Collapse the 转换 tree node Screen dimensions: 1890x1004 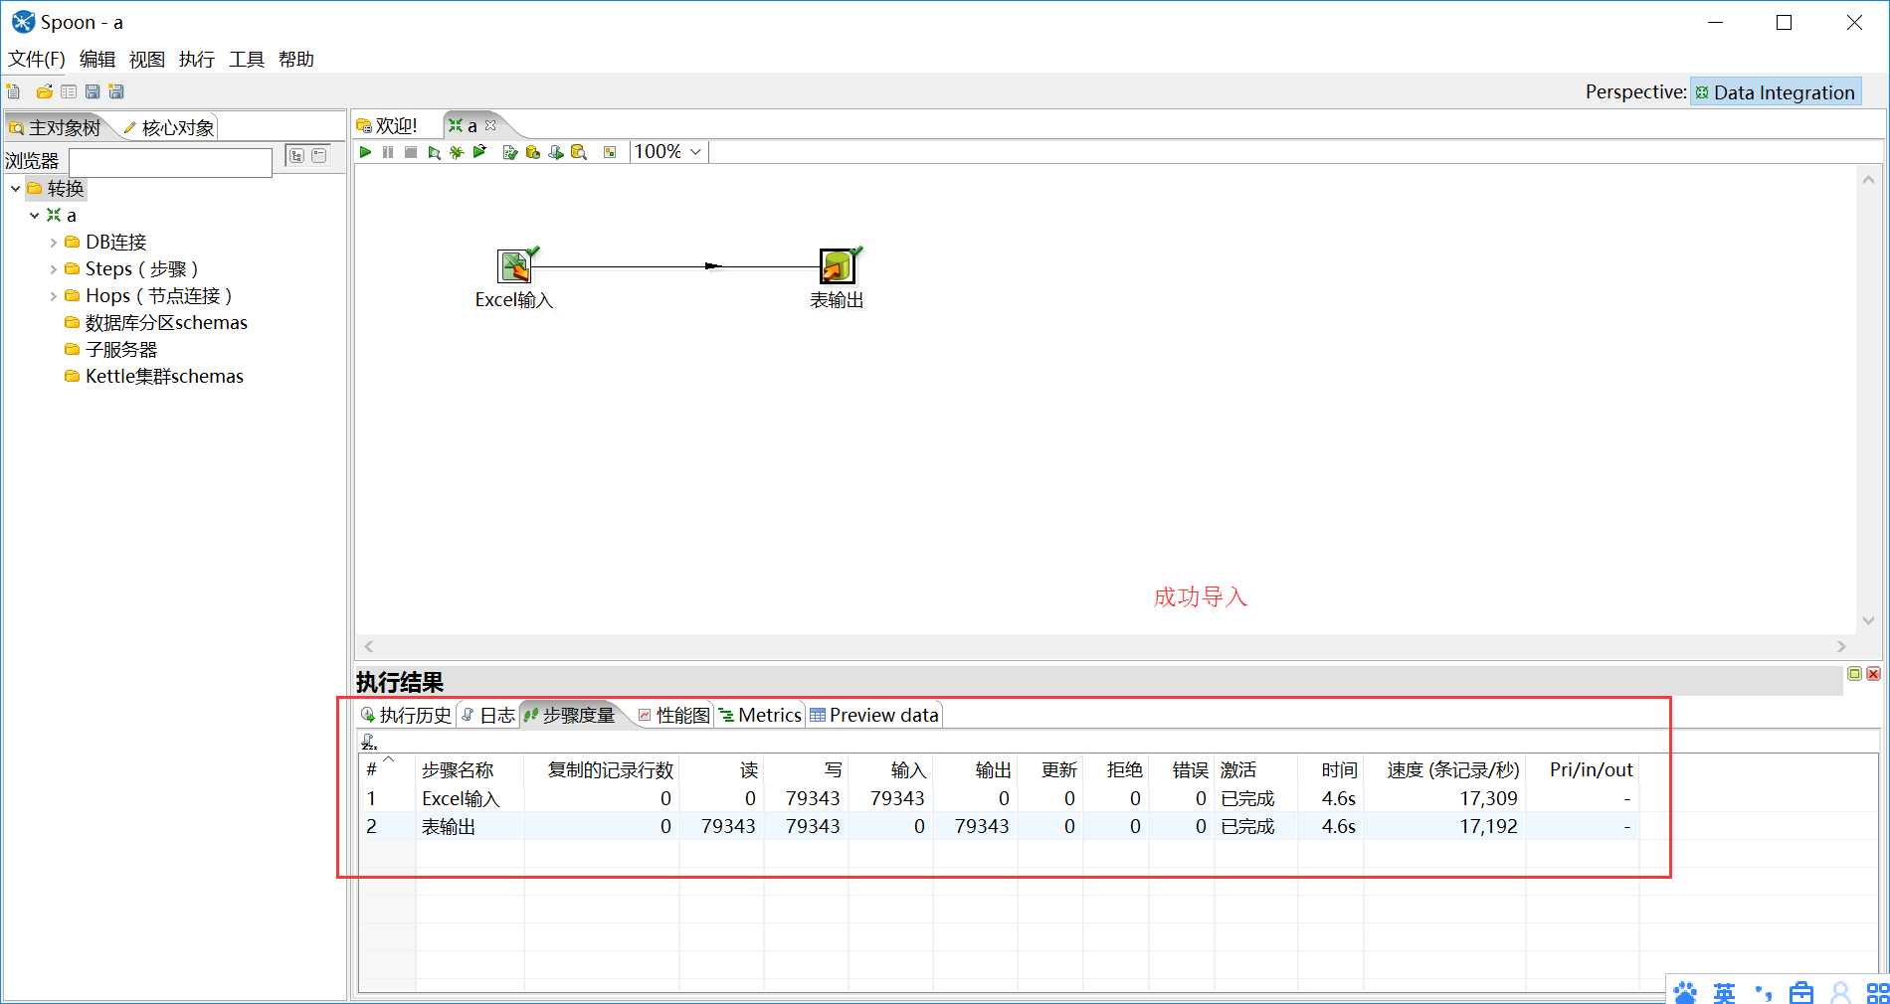pos(16,188)
